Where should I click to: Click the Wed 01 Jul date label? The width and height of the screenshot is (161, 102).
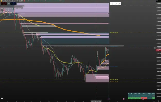pyautogui.click(x=96, y=101)
